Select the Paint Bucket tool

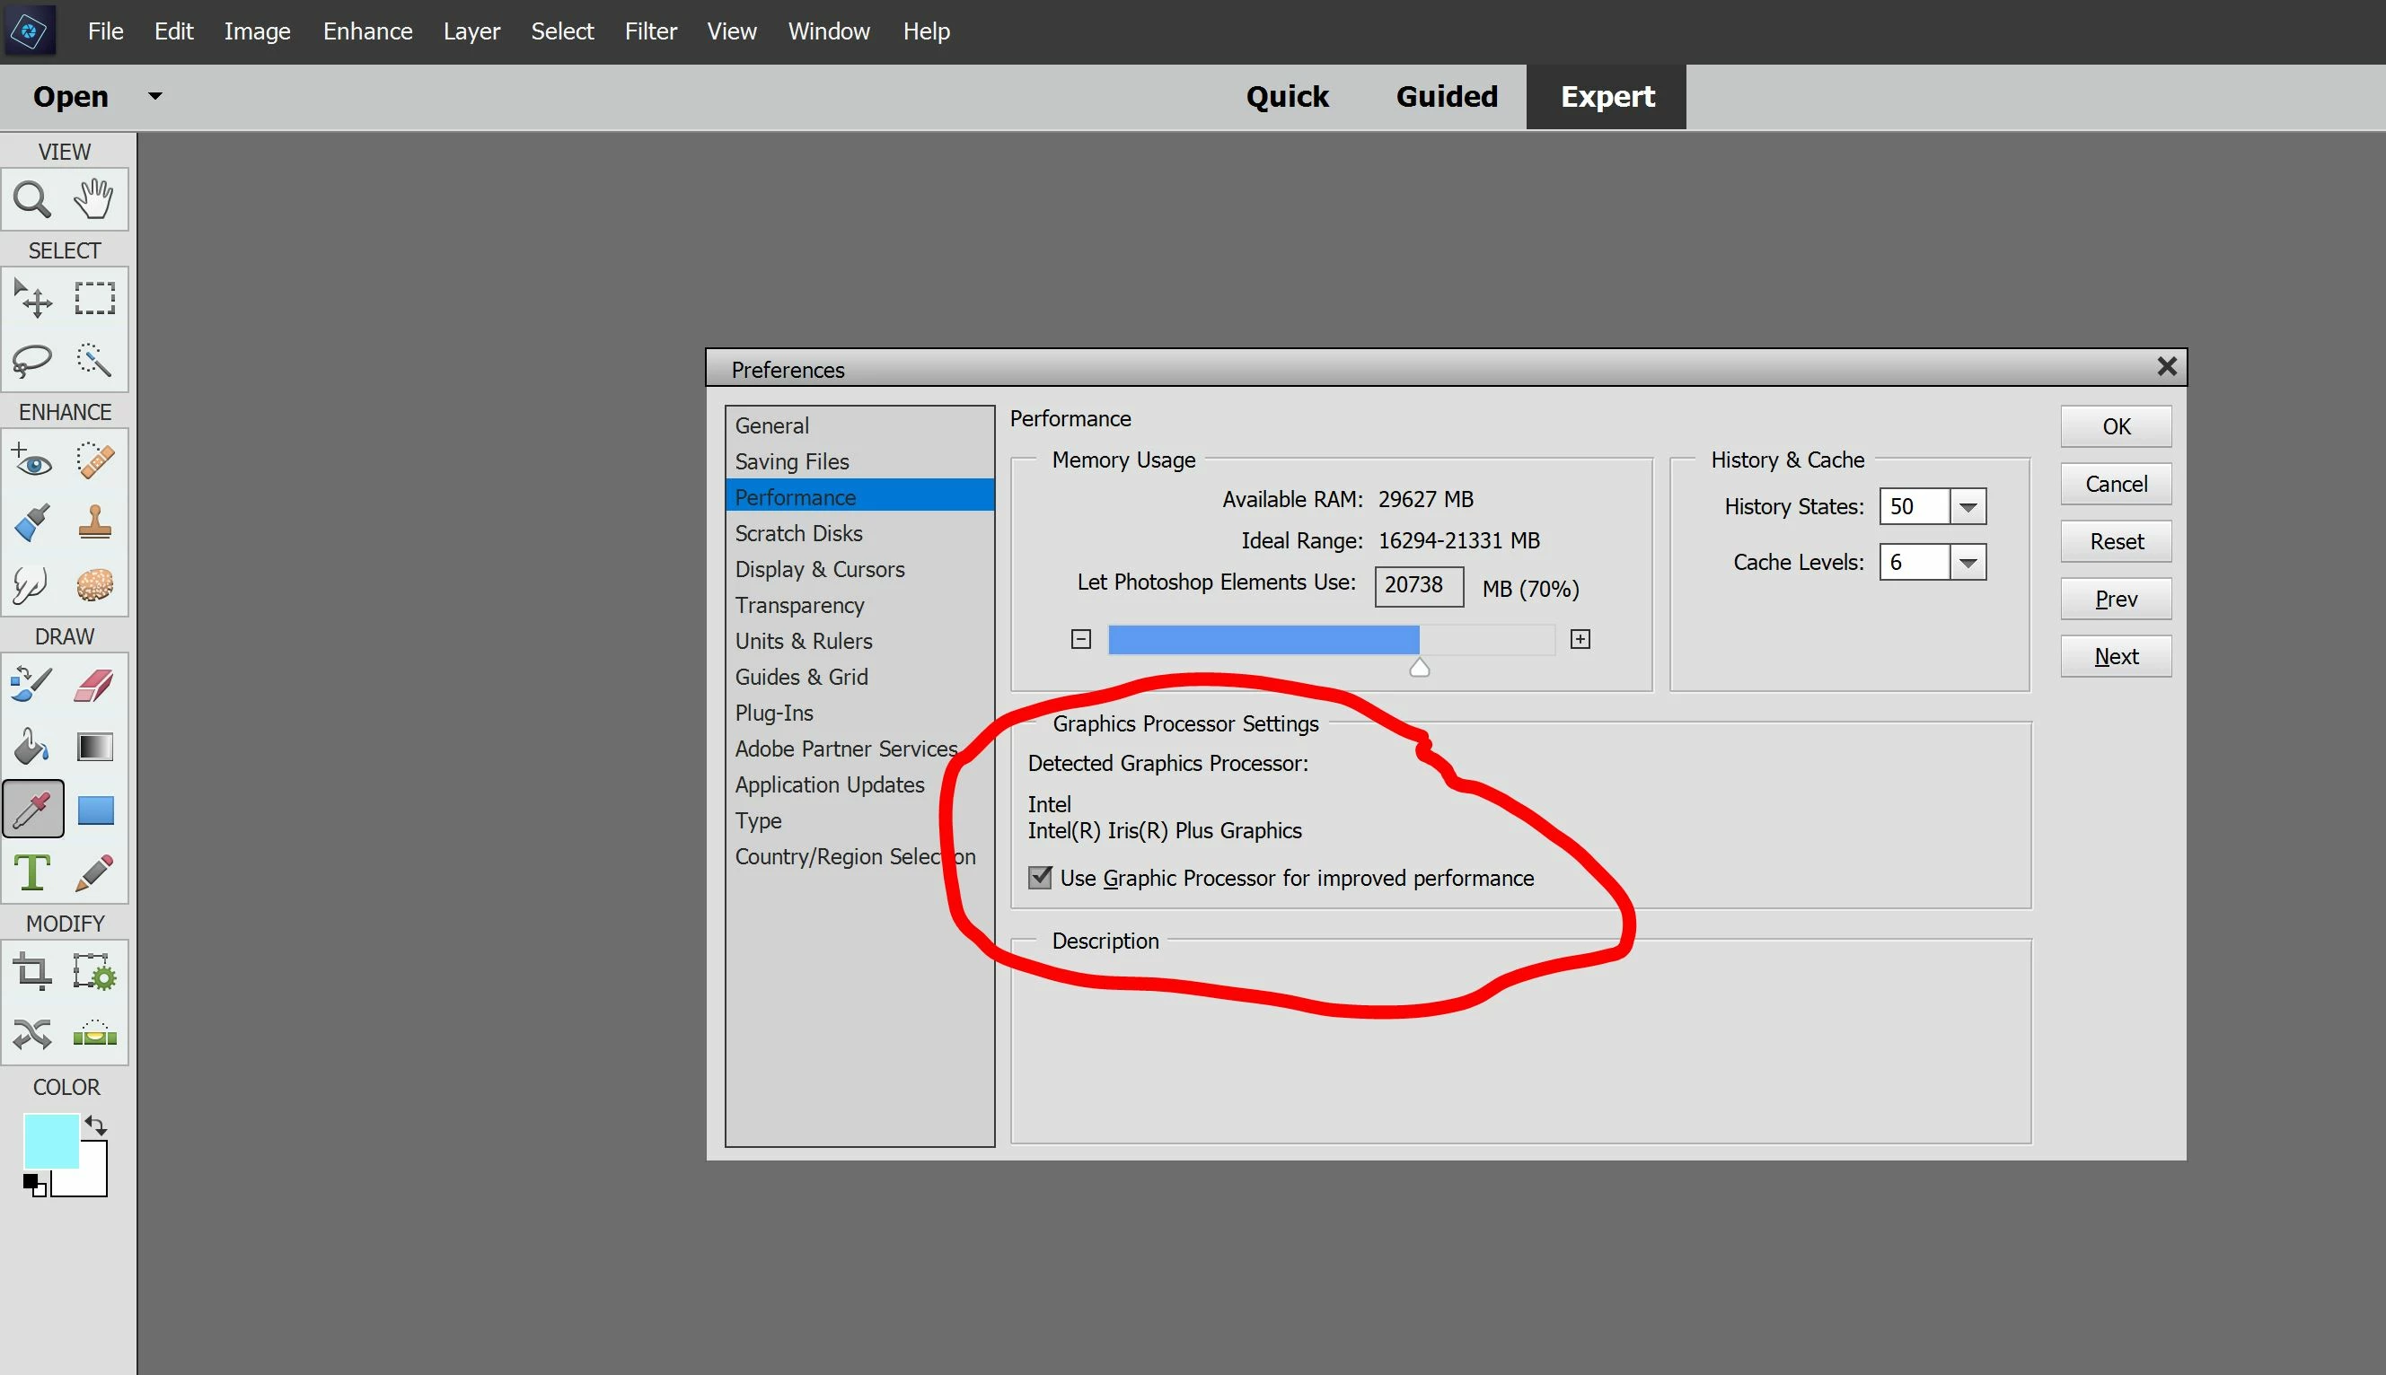32,747
